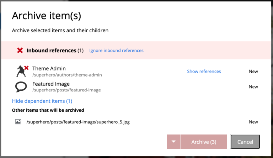
Task: Collapse list via Hide dependent items
Action: 42,101
